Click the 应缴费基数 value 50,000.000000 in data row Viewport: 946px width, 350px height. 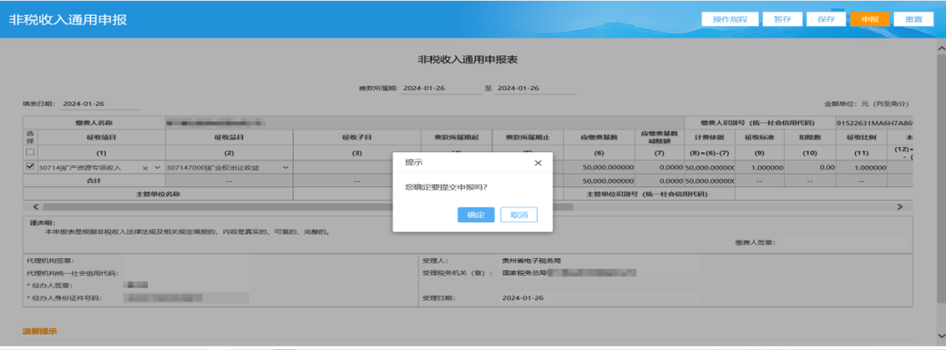pos(608,167)
